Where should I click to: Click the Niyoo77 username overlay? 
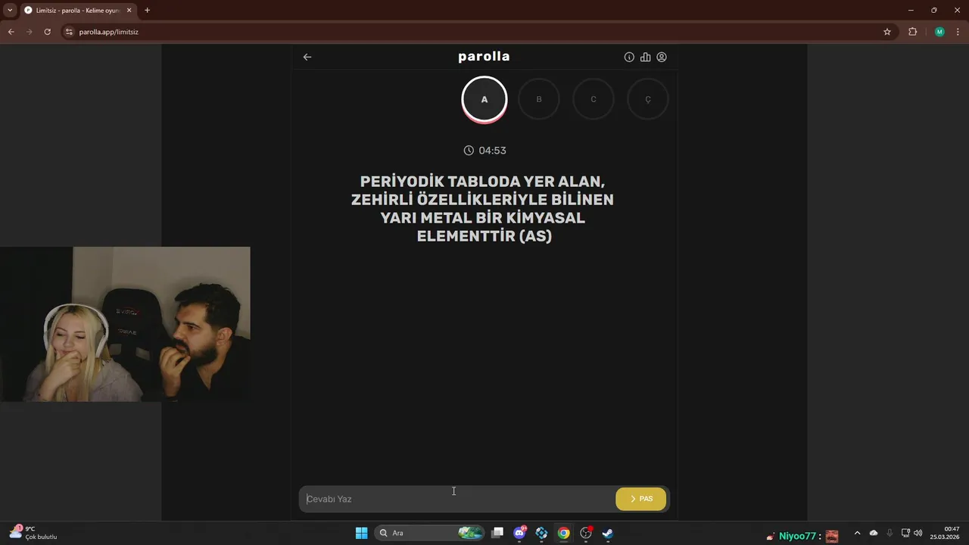[798, 536]
